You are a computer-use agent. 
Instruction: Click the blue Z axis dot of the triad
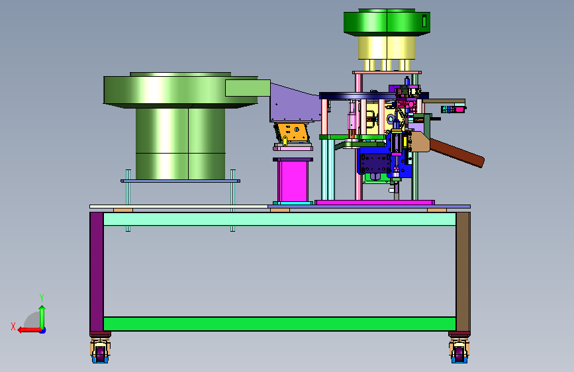pos(43,331)
